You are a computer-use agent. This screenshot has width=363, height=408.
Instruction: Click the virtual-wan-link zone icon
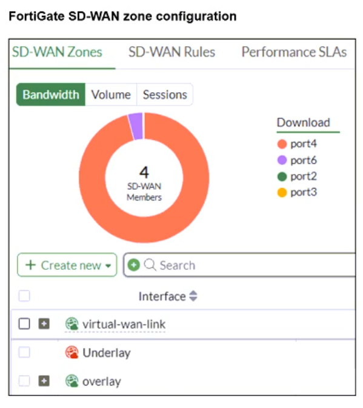tap(72, 324)
